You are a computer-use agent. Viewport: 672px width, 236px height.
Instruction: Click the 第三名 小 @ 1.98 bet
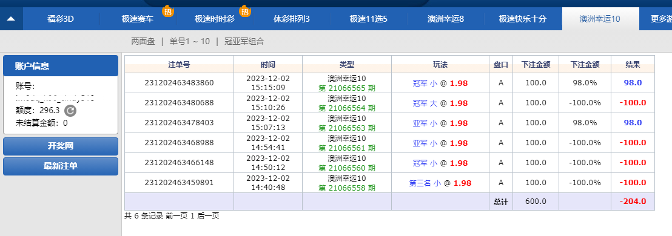[440, 183]
